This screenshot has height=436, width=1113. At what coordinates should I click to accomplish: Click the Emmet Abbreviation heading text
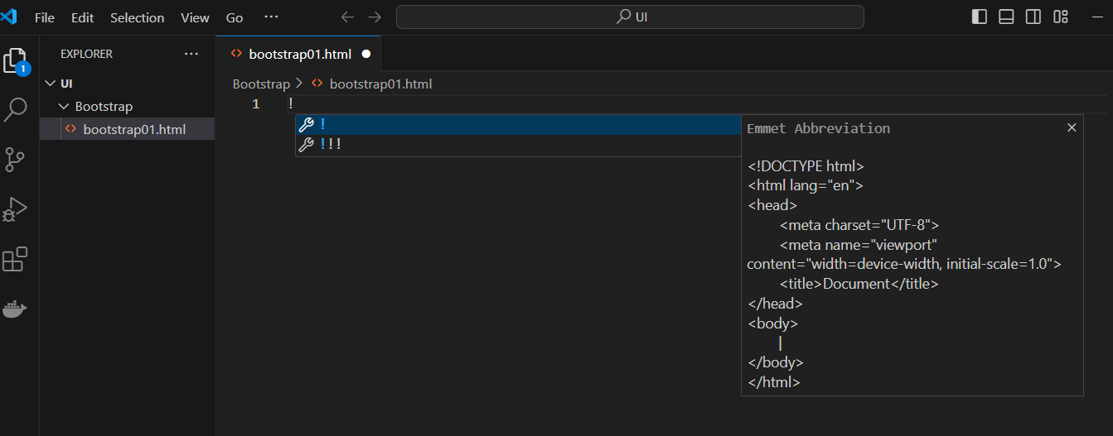click(x=818, y=128)
